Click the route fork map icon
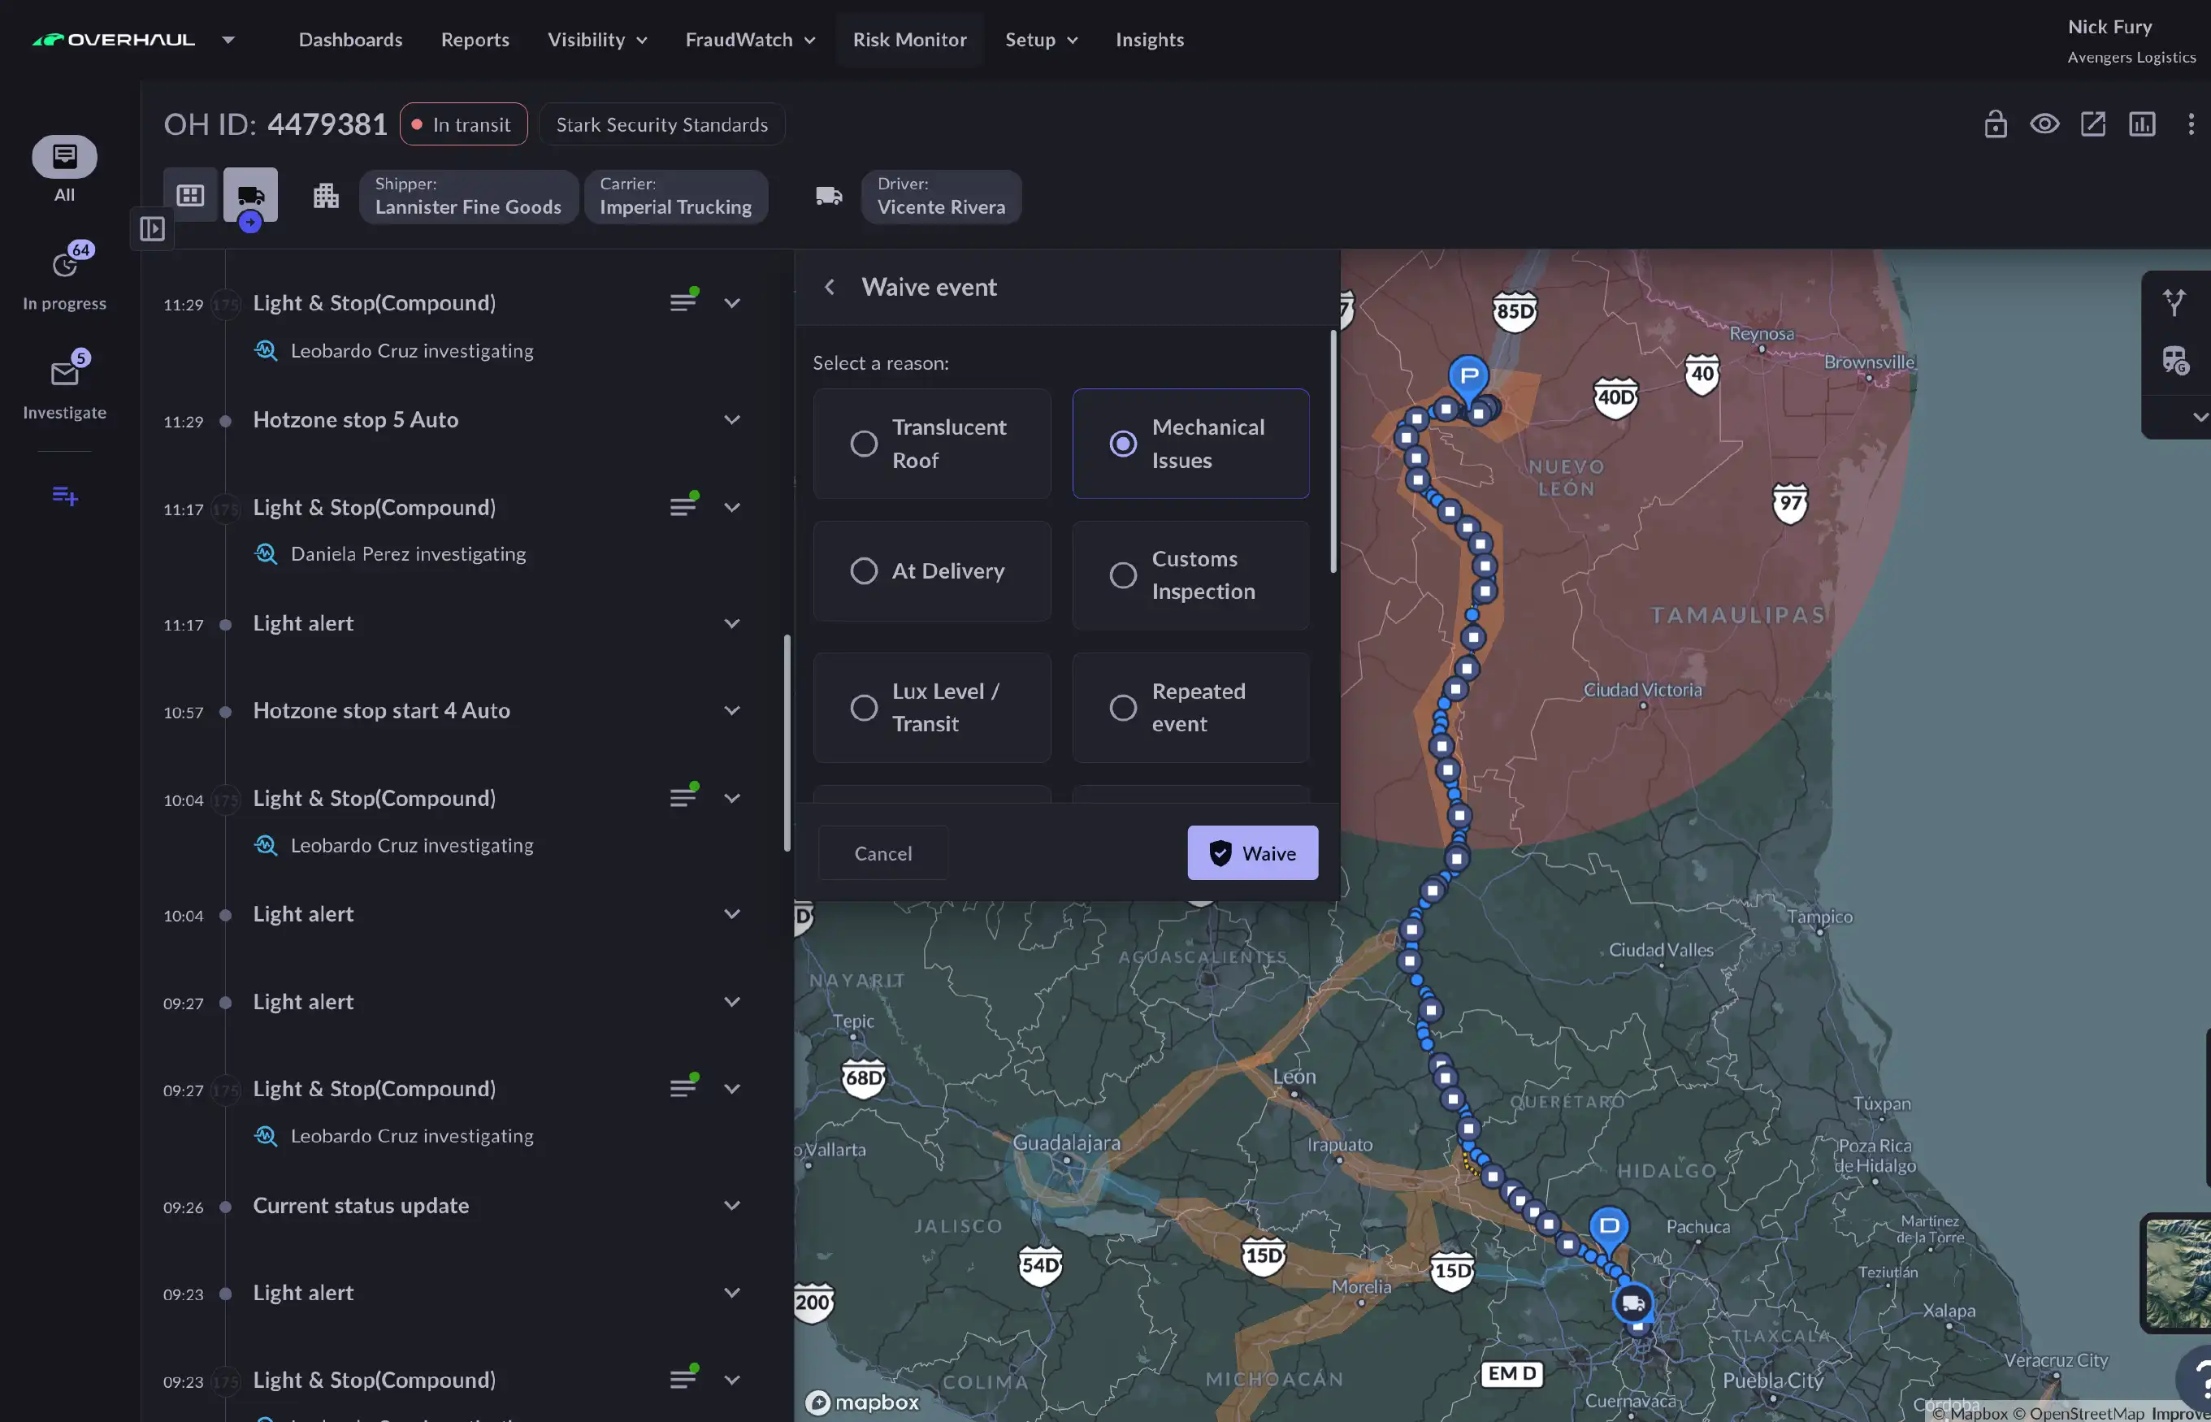The height and width of the screenshot is (1422, 2211). pyautogui.click(x=2174, y=302)
